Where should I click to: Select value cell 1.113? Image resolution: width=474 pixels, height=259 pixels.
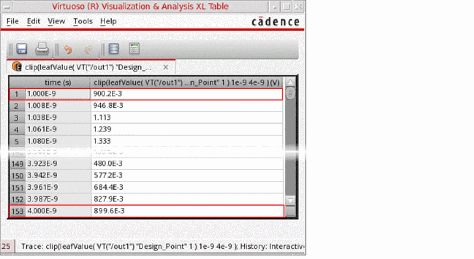(x=187, y=117)
